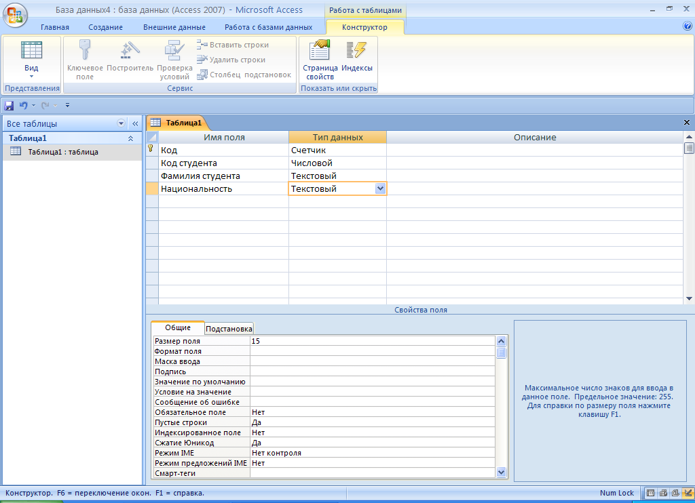Expand the undo history dropdown

point(34,105)
